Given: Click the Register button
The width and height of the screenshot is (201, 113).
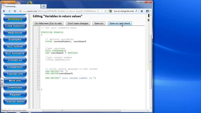Looking at the screenshot, I should coord(15,94).
